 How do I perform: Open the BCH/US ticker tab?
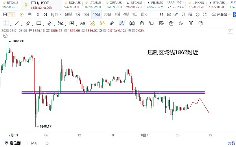point(72,5)
